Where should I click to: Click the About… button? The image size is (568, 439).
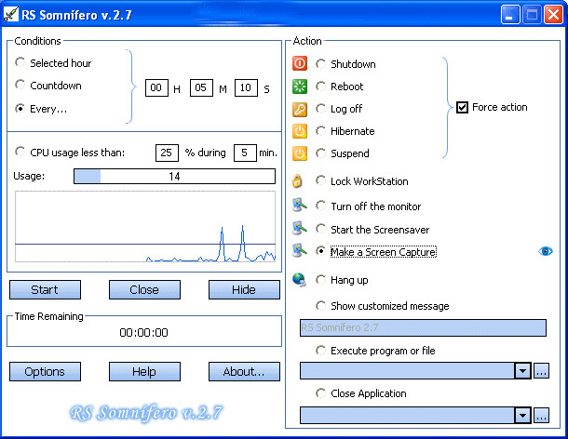click(x=244, y=372)
